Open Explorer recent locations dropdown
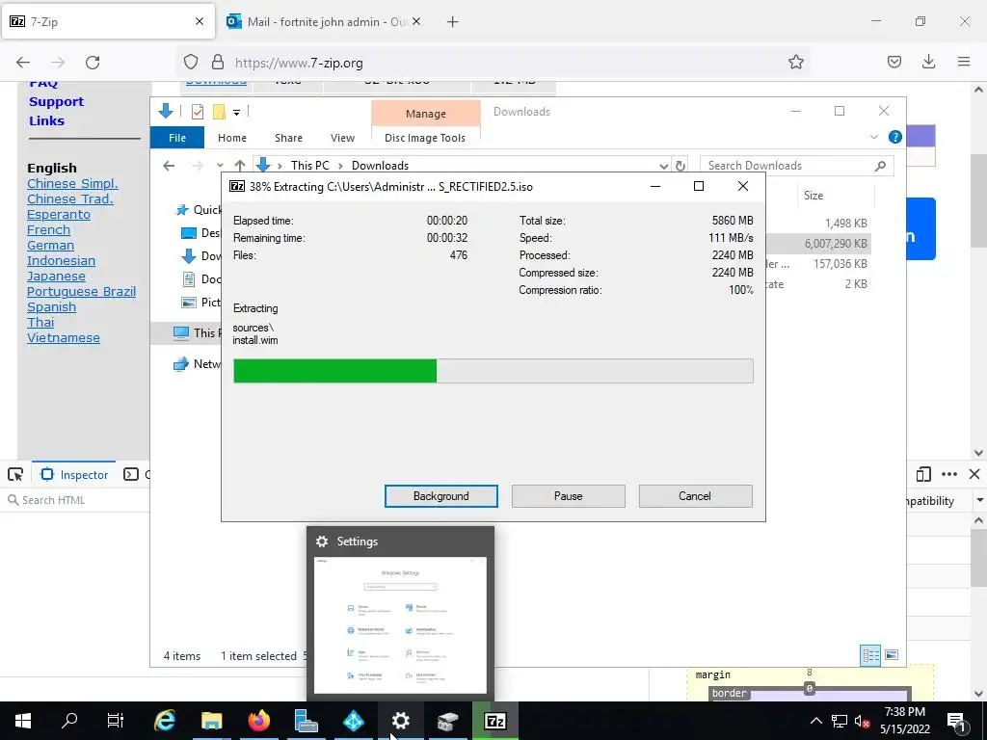Screen dimensions: 987x740 pyautogui.click(x=220, y=166)
